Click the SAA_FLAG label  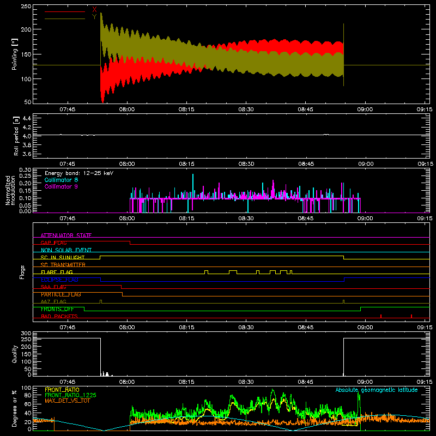(53, 287)
